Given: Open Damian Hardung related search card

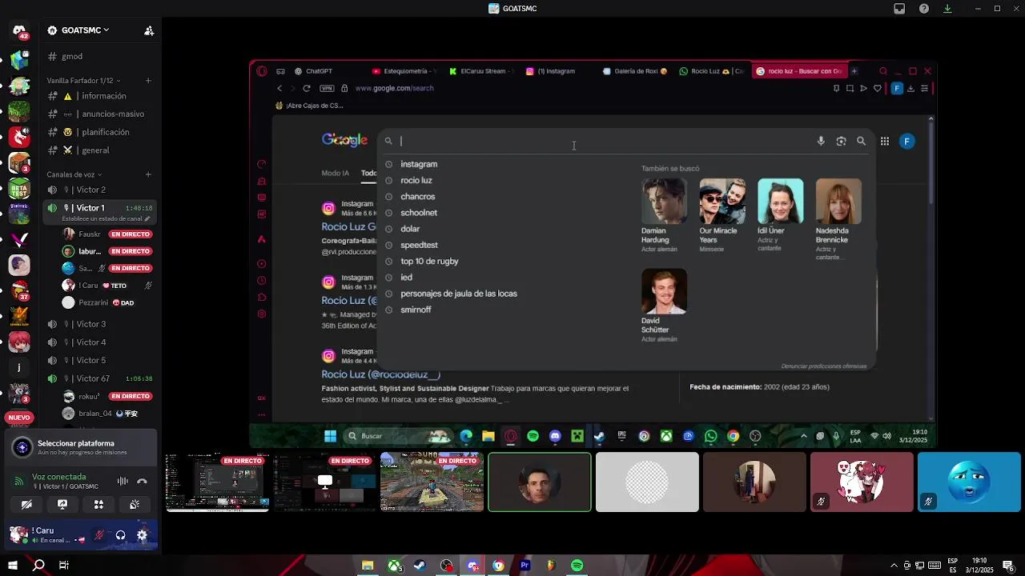Looking at the screenshot, I should tap(664, 215).
